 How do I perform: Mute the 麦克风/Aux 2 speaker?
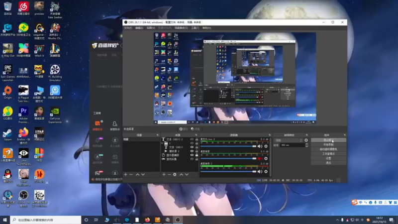pyautogui.click(x=260, y=146)
